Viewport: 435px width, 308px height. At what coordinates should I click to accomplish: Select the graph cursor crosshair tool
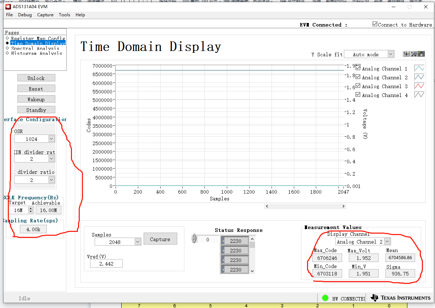406,54
